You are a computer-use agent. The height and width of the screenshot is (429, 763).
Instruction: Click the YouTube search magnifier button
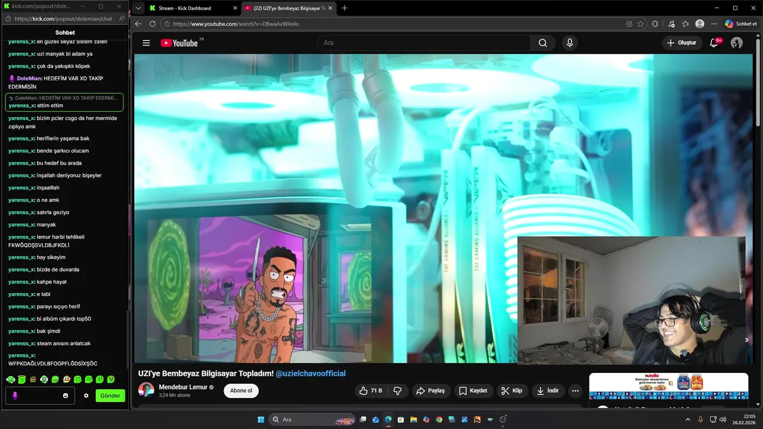coord(542,43)
